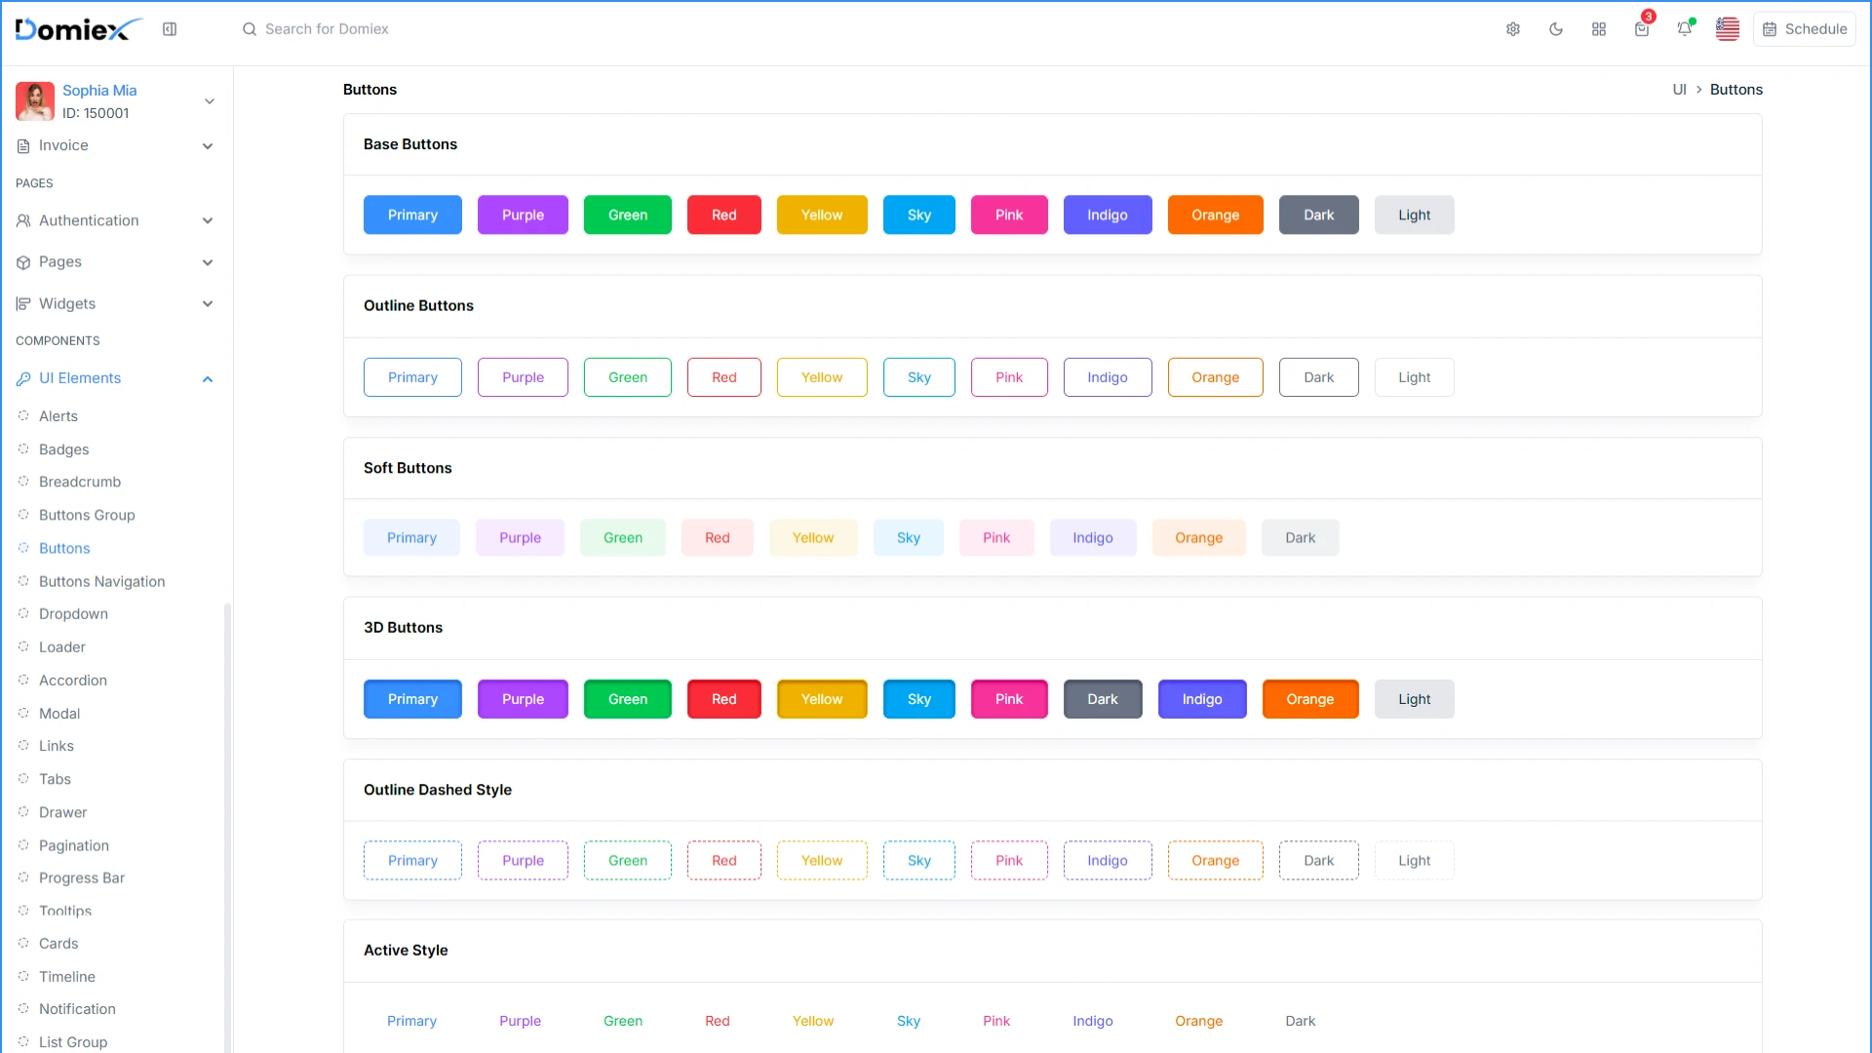Viewport: 1872px width, 1053px height.
Task: Open the Cards page in sidebar
Action: coord(58,944)
